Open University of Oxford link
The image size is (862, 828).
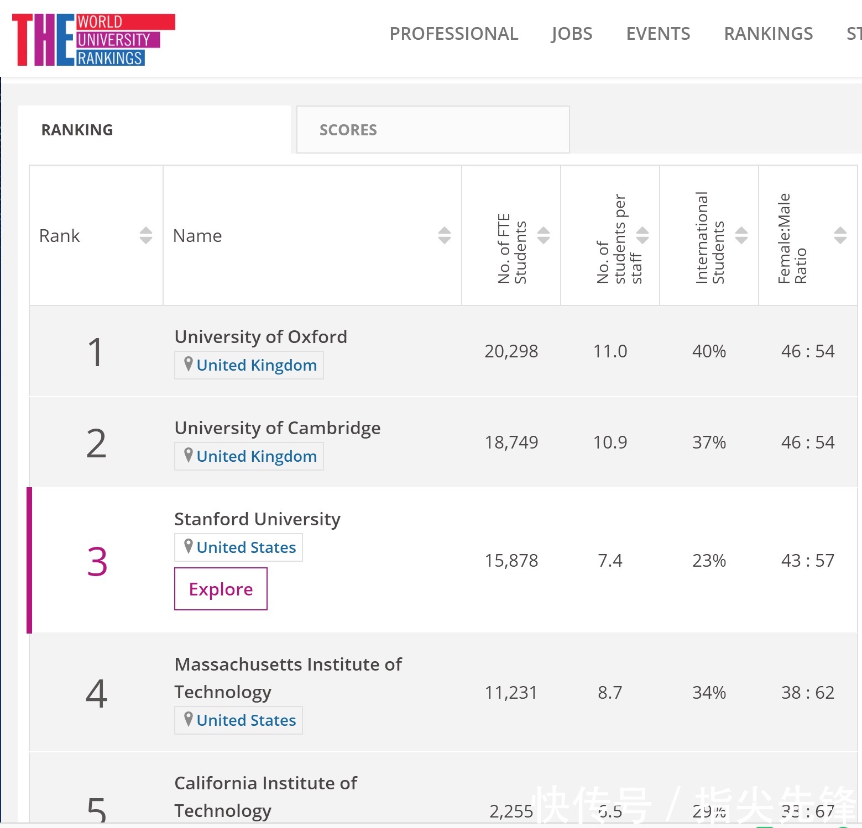coord(261,336)
